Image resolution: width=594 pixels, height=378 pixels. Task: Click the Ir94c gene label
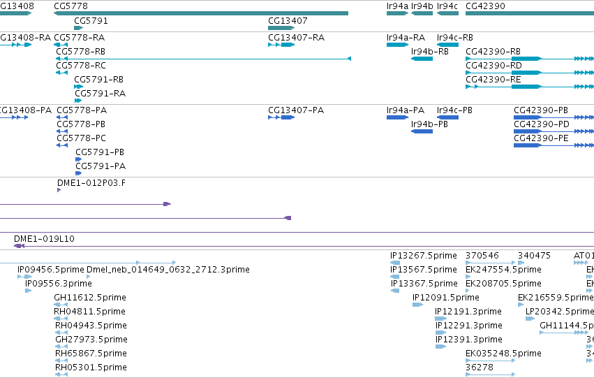click(x=447, y=6)
